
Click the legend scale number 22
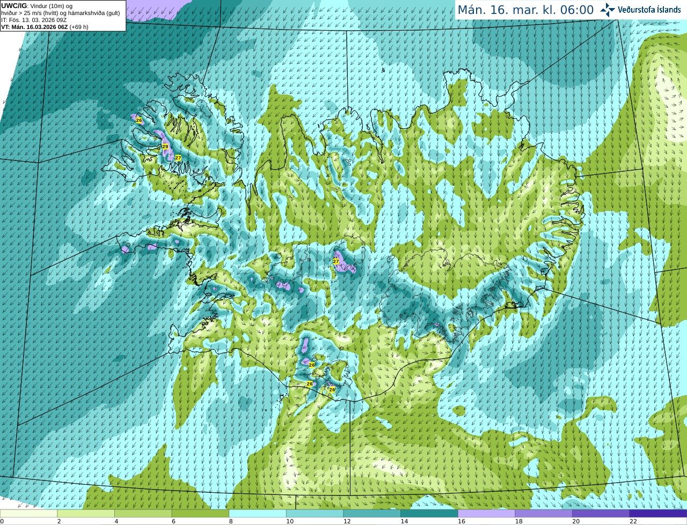tap(633, 521)
